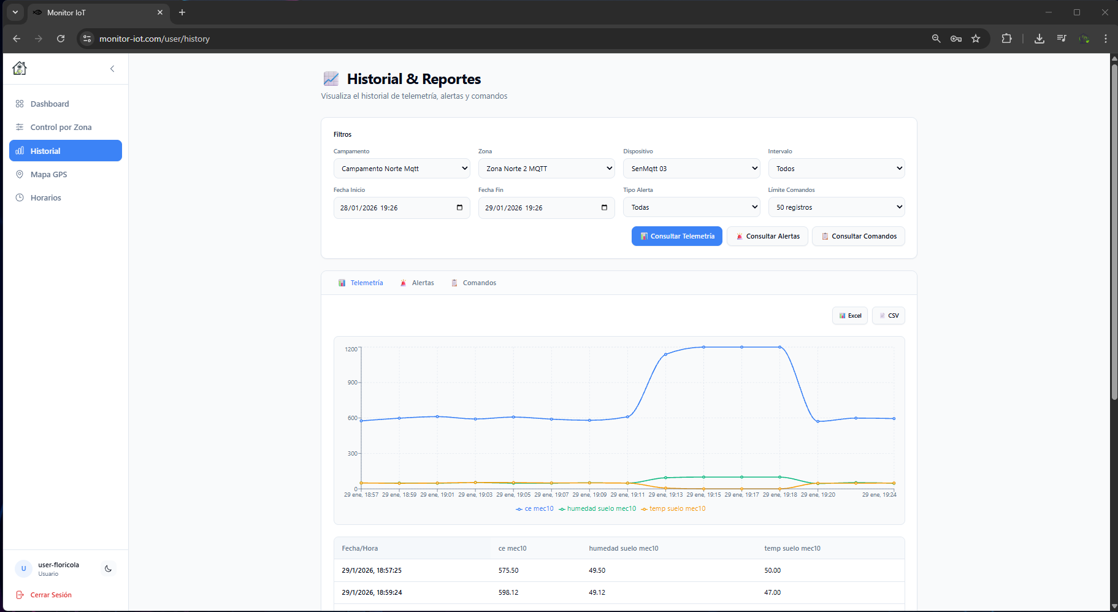The width and height of the screenshot is (1118, 612).
Task: Open the Fecha Inicio calendar picker icon
Action: (459, 207)
